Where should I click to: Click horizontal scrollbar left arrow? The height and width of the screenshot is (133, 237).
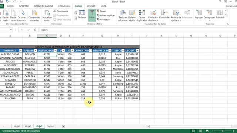click(x=148, y=126)
